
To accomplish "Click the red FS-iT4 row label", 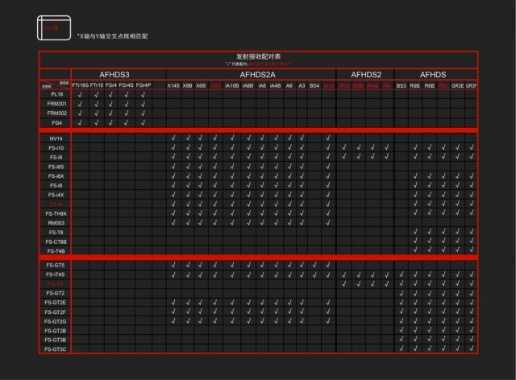I will point(56,283).
